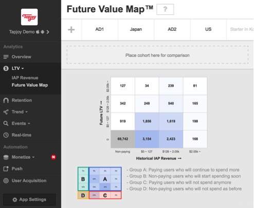The image size is (254, 208).
Task: Click the question mark help button
Action: pyautogui.click(x=165, y=9)
